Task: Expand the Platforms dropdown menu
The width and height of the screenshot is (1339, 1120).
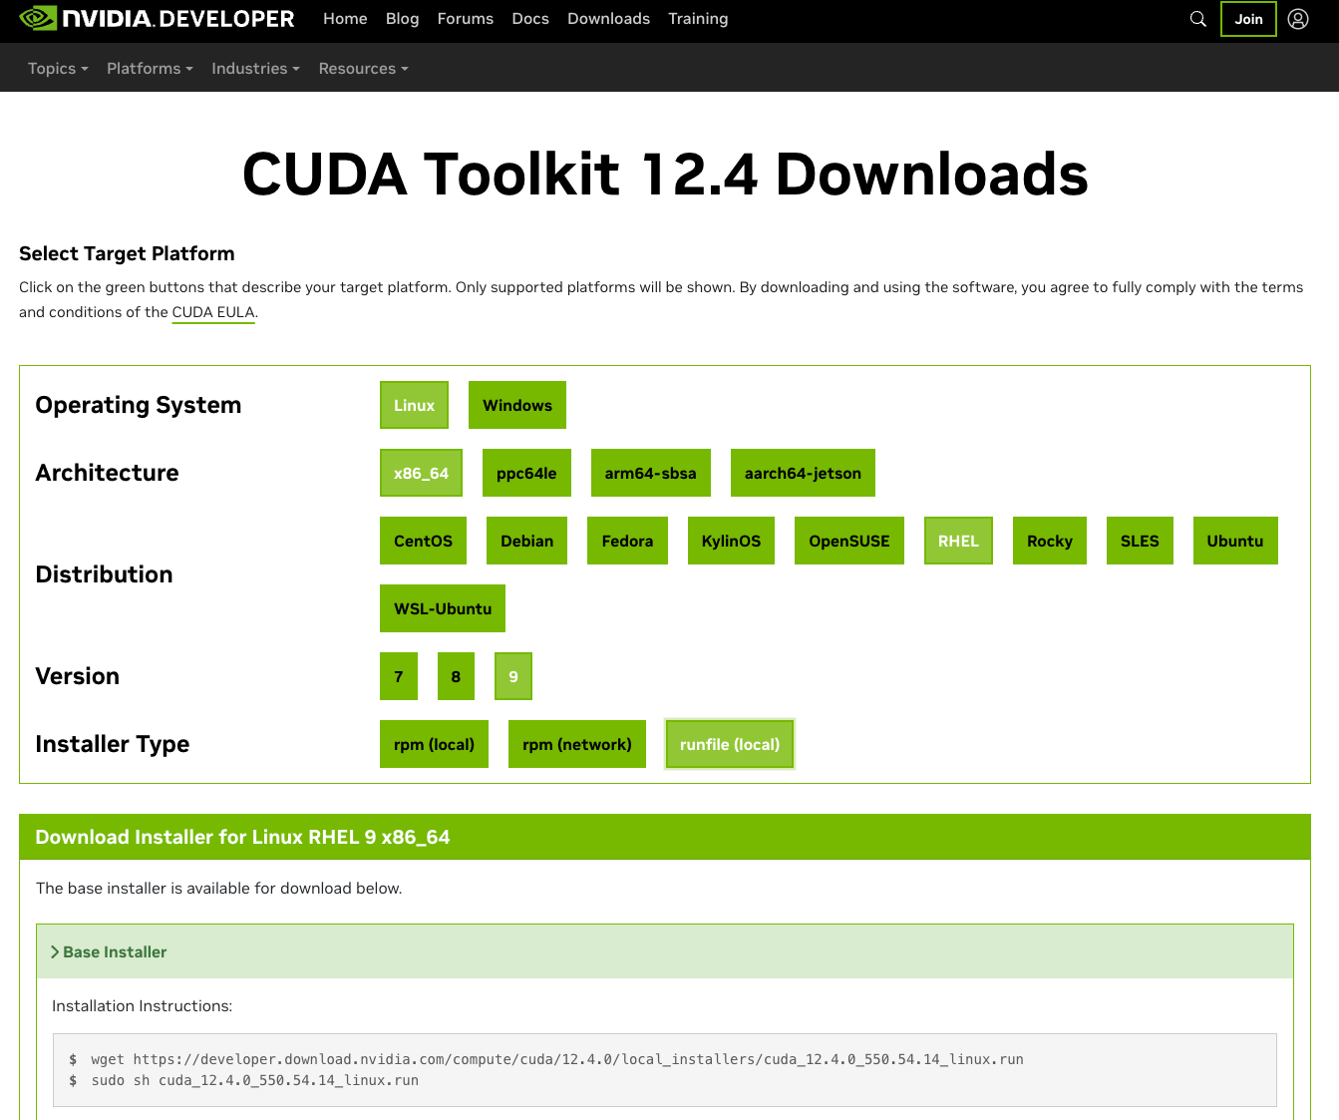Action: (x=150, y=69)
